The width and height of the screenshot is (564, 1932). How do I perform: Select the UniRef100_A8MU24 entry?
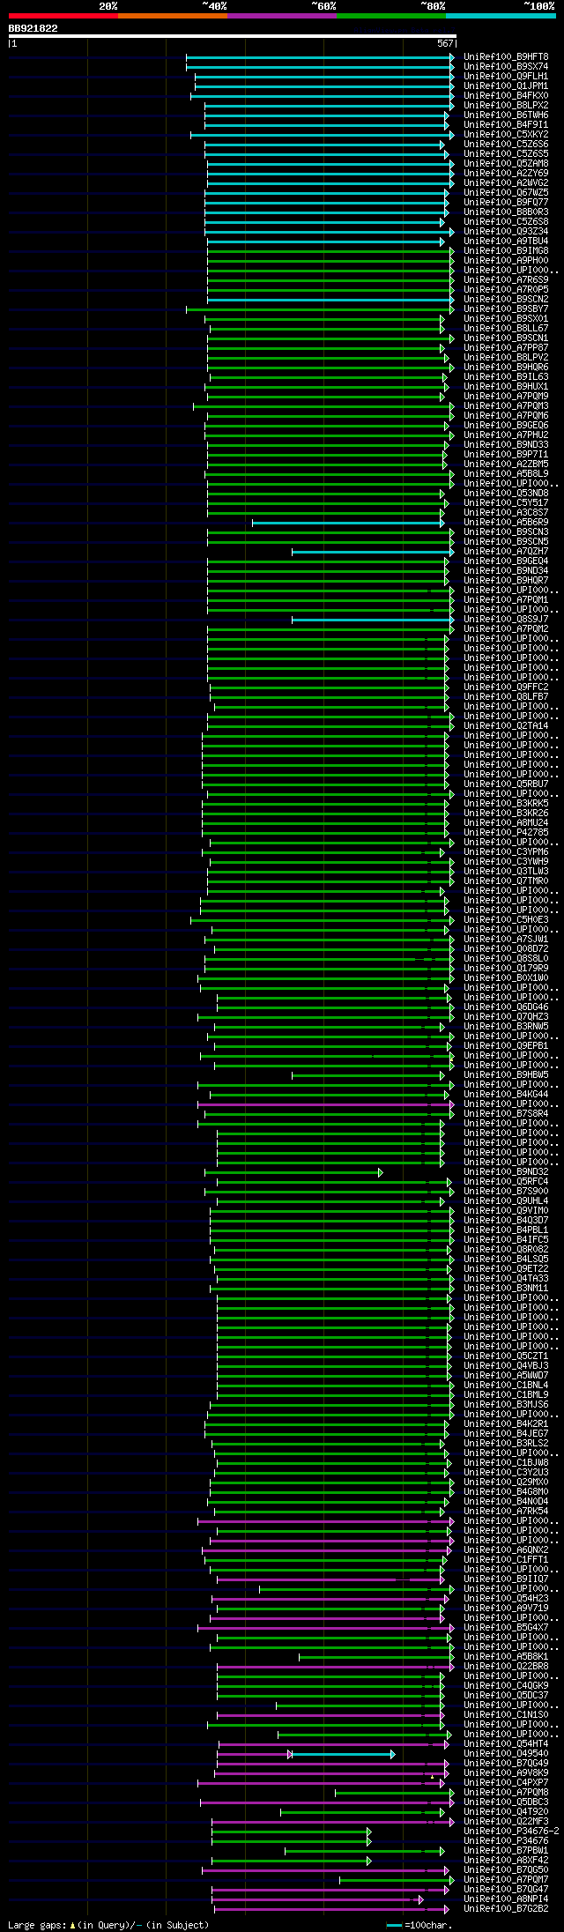point(506,822)
